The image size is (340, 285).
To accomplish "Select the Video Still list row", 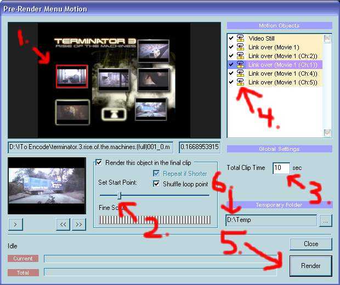I will [275, 38].
